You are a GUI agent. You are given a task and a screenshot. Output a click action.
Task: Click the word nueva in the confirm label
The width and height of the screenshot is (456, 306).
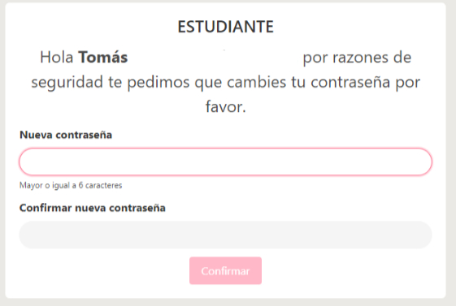click(x=90, y=208)
